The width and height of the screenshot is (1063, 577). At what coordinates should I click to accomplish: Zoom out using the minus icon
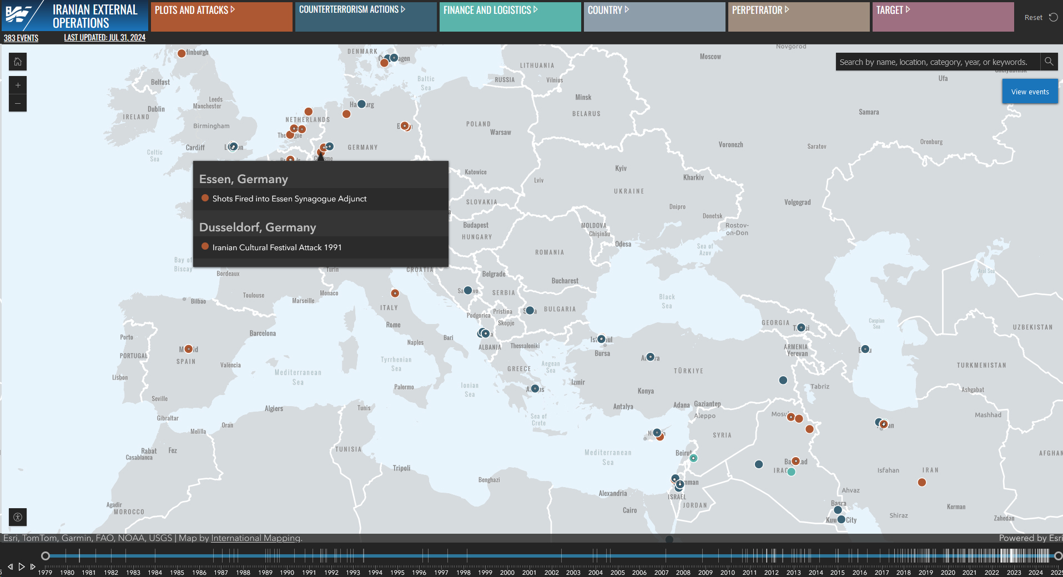click(18, 103)
